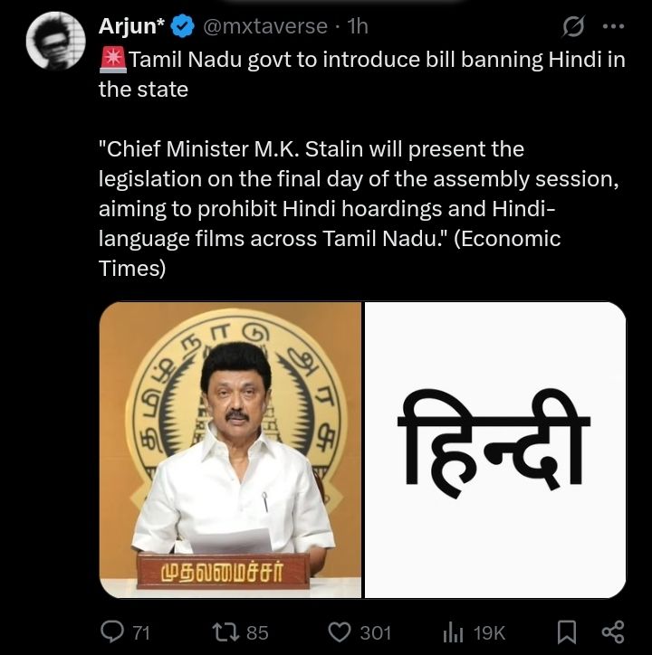Open the Grok explain icon
This screenshot has height=655, width=652.
pos(572,27)
